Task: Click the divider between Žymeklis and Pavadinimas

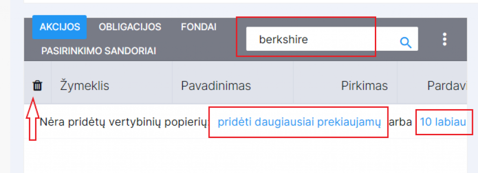Action: [172, 83]
